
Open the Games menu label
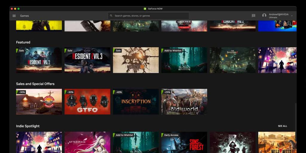[25, 16]
